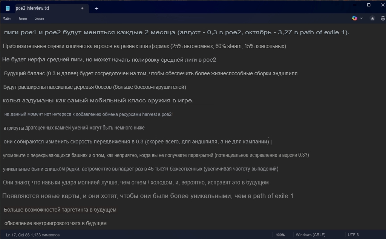Click the line 'уникальные были слишком редки'
Image resolution: width=386 pixels, height=239 pixels.
141,169
